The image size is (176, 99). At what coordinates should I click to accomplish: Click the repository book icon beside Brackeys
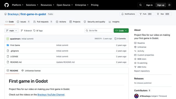pyautogui.click(x=5, y=14)
